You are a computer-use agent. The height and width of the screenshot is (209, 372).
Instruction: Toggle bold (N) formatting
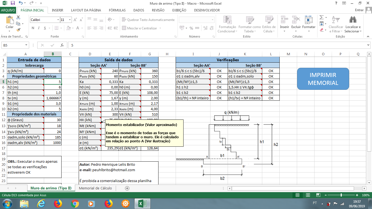33,28
